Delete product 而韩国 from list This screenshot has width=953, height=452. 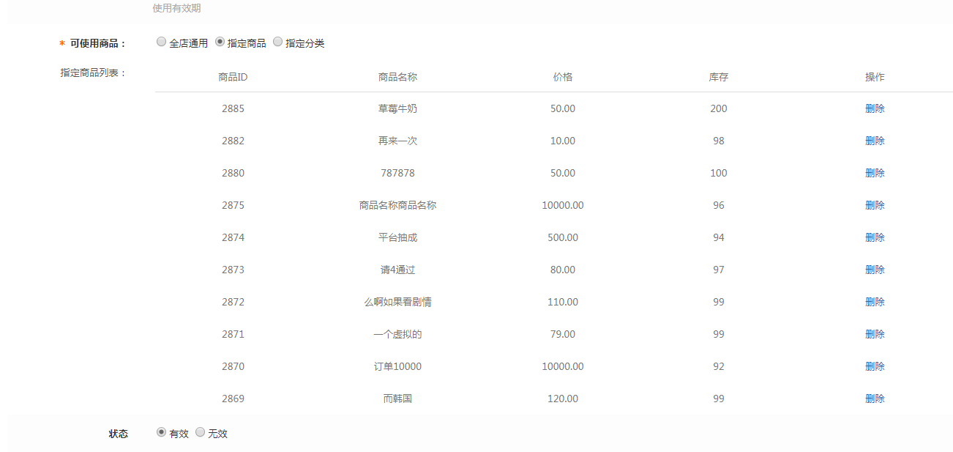(x=875, y=399)
